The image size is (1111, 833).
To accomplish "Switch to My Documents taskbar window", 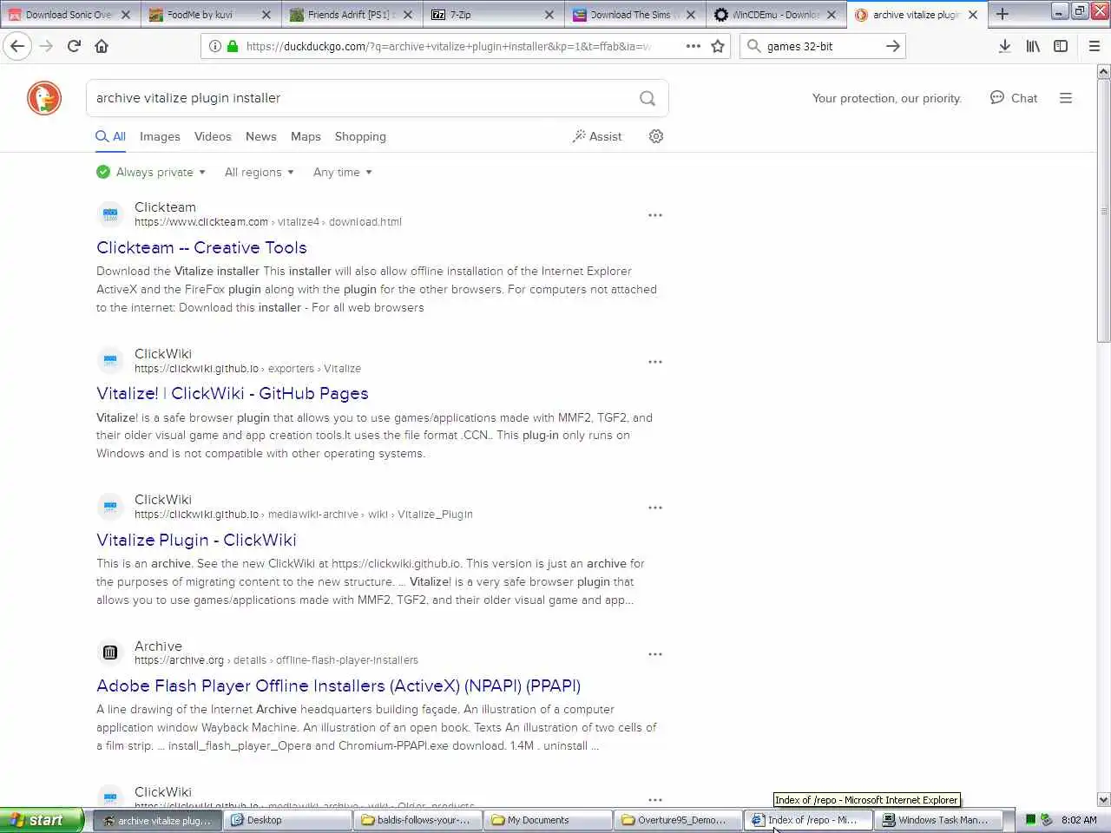I will pyautogui.click(x=548, y=820).
